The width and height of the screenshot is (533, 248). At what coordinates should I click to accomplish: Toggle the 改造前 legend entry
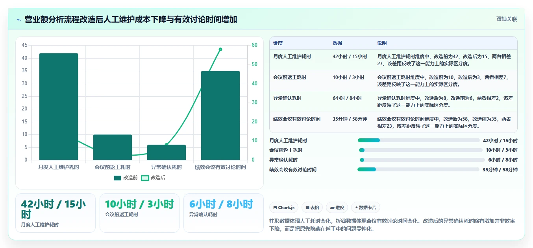click(x=126, y=178)
